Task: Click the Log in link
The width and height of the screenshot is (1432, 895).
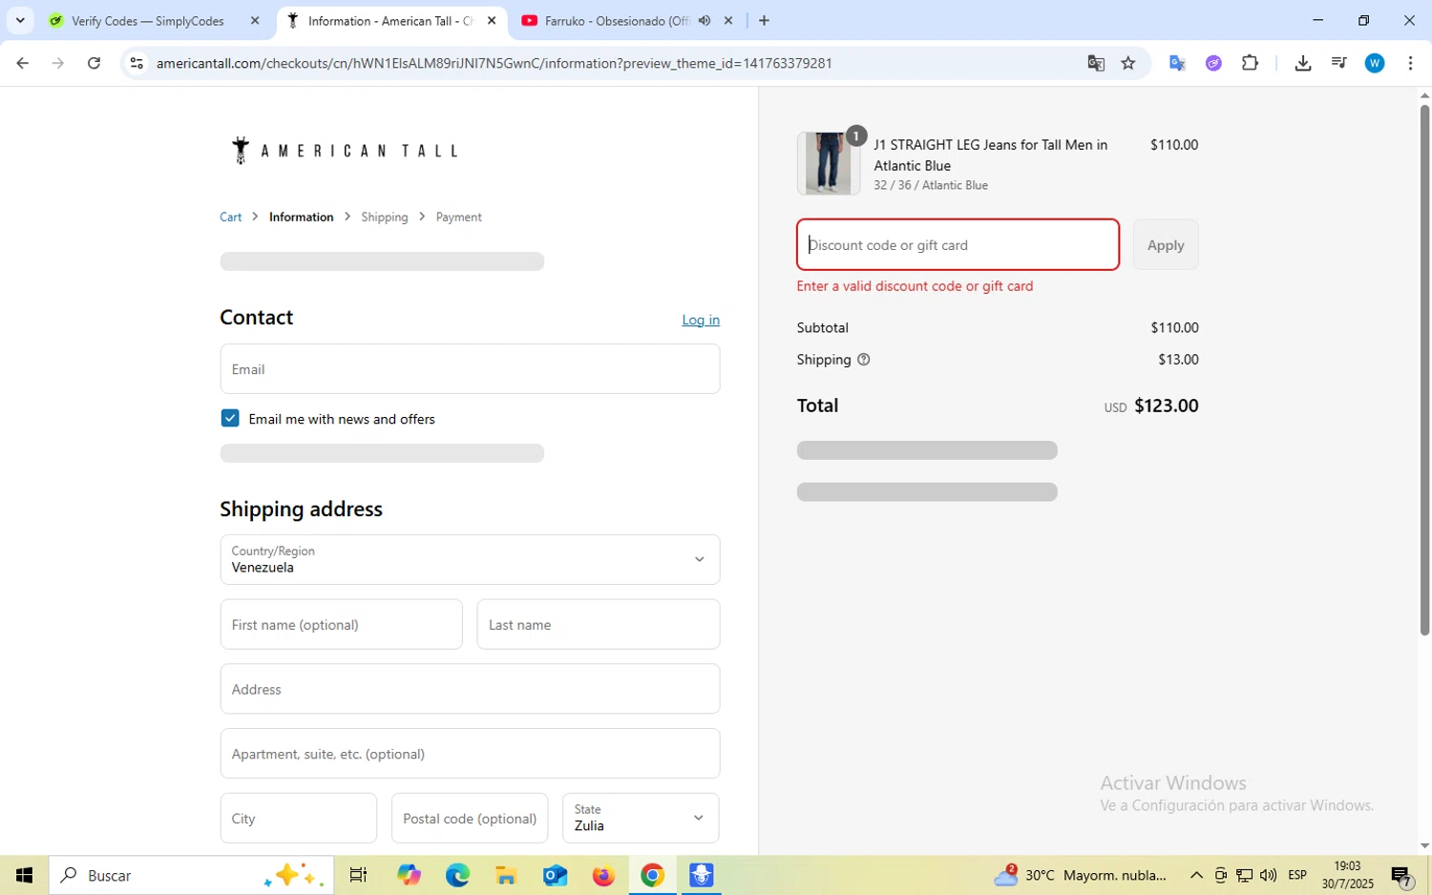Action: coord(701,320)
